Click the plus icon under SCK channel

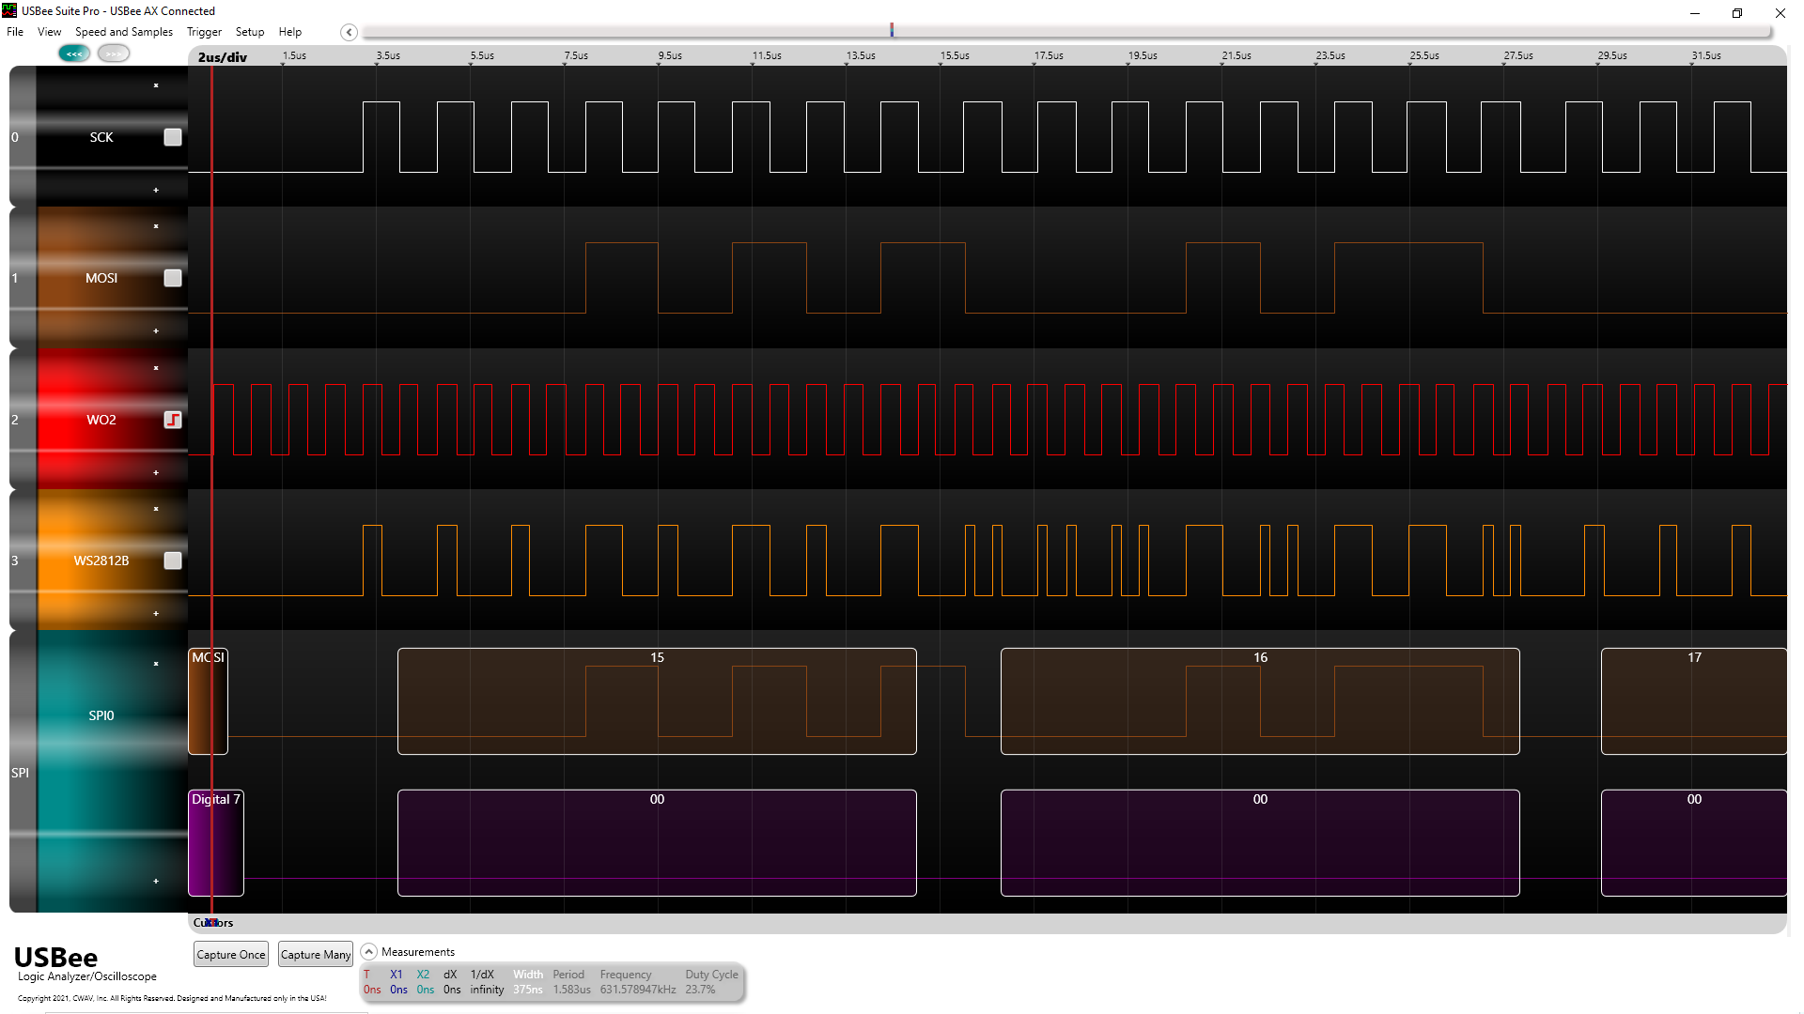tap(156, 191)
